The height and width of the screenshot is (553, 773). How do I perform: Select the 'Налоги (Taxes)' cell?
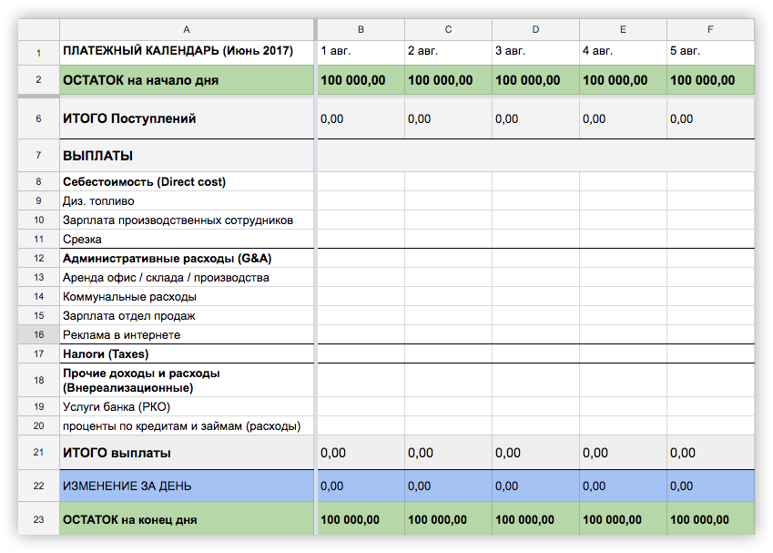[186, 353]
